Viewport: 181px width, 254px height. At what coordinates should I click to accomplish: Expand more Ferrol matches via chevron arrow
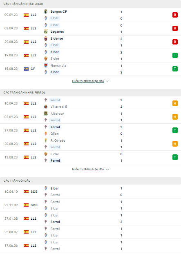(x=107, y=169)
